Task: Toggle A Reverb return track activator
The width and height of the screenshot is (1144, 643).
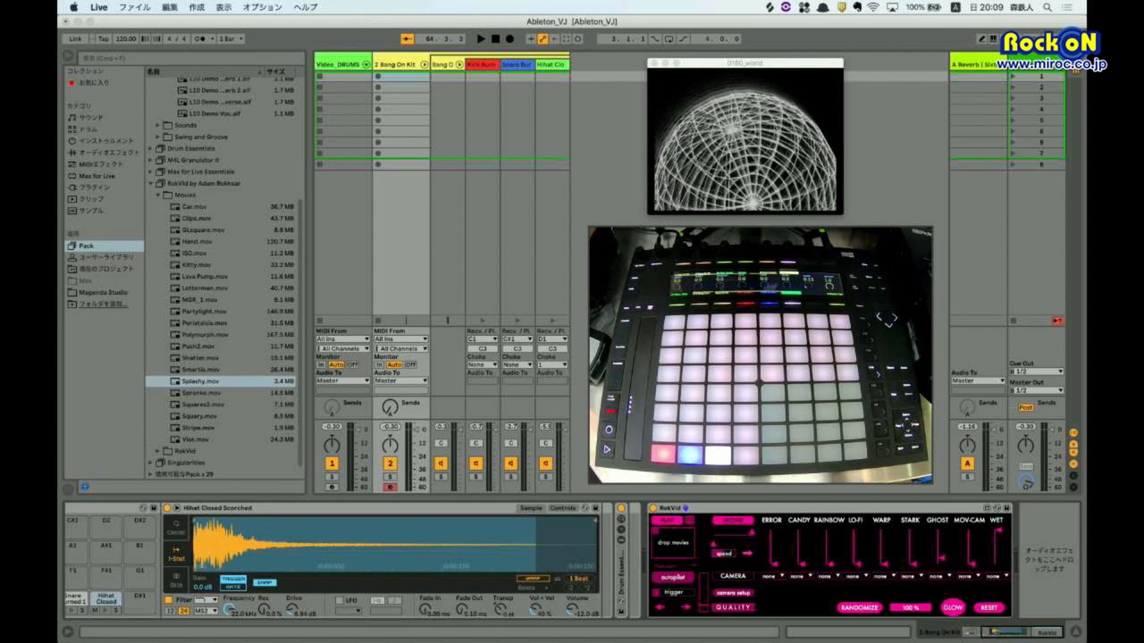Action: [x=967, y=463]
